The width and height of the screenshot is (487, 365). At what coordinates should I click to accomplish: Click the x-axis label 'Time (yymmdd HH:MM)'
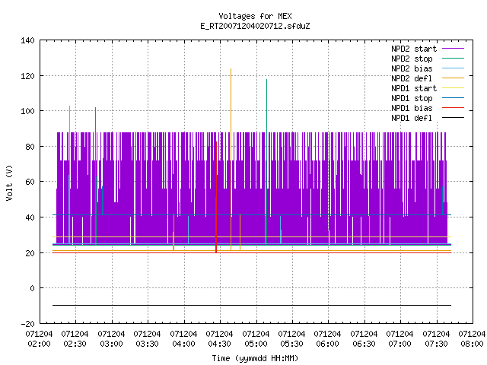255,358
